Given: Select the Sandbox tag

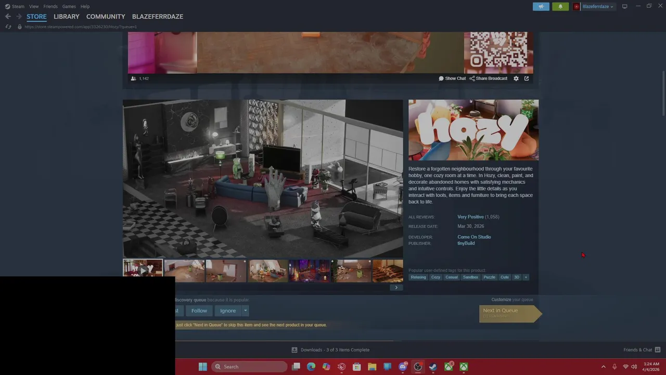Looking at the screenshot, I should (470, 277).
